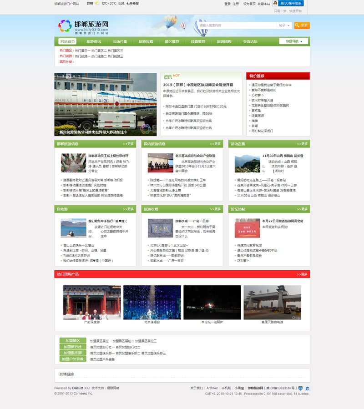Click the weather icon in the top bar
The image size is (364, 409).
click(97, 4)
